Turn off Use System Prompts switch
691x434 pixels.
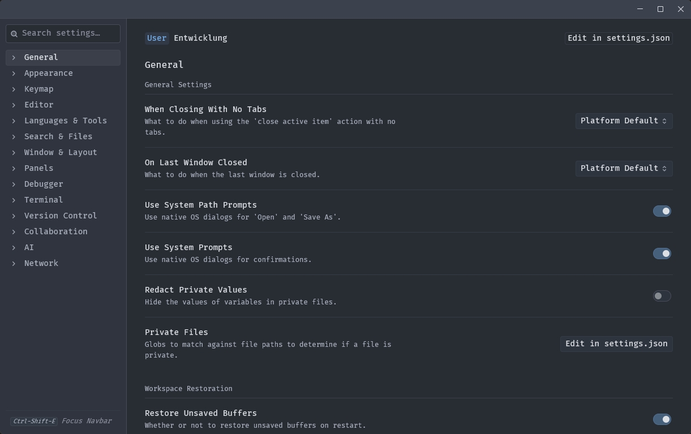click(x=662, y=253)
